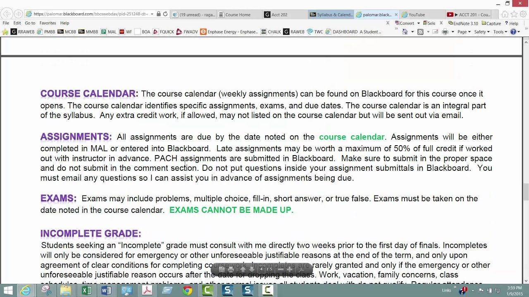
Task: Open browser settings gear icon
Action: [523, 14]
